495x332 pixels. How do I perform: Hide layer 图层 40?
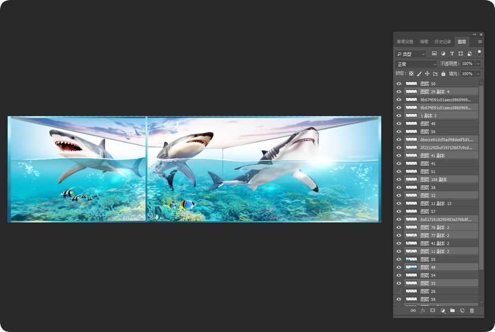click(399, 124)
